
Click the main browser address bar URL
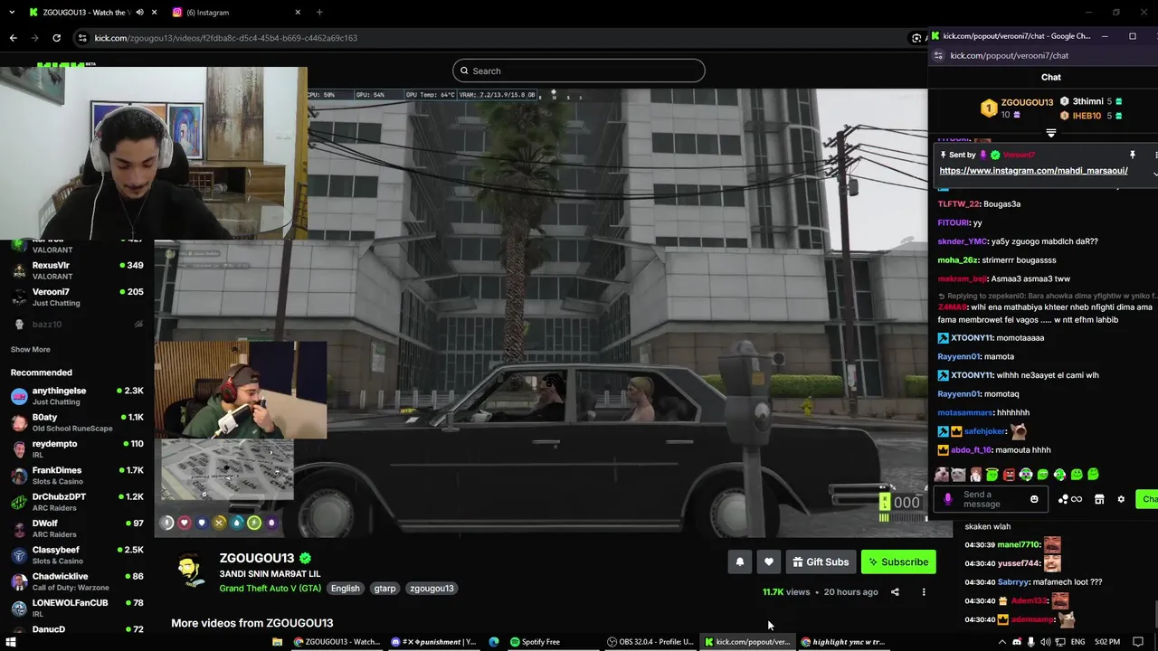(x=226, y=38)
